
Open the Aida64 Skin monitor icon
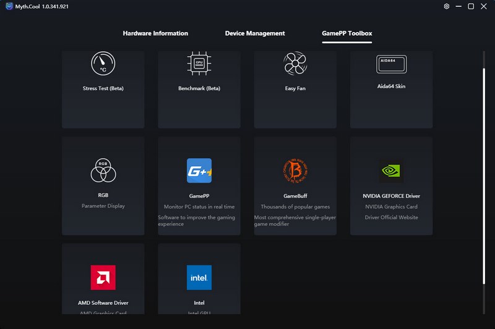[391, 64]
